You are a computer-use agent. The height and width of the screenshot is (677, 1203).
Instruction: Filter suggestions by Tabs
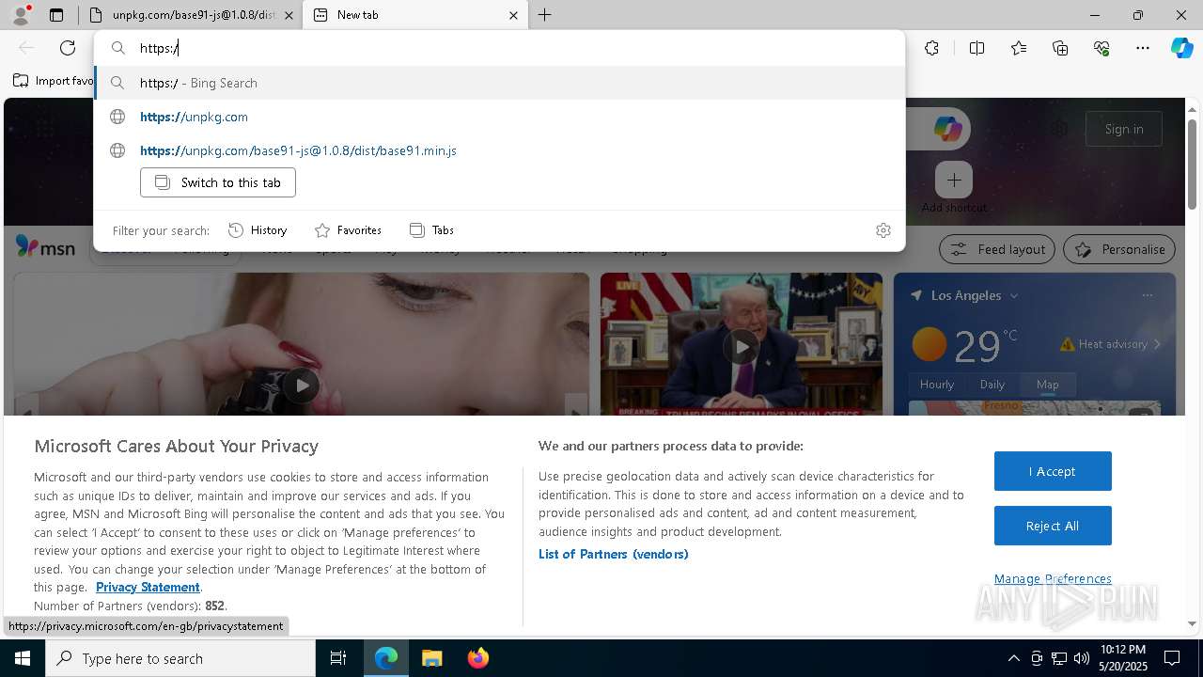click(x=431, y=230)
